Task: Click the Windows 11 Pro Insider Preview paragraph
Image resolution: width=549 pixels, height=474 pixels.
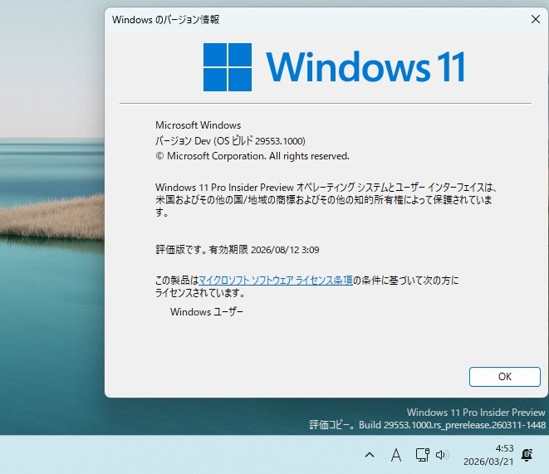Action: [x=326, y=200]
